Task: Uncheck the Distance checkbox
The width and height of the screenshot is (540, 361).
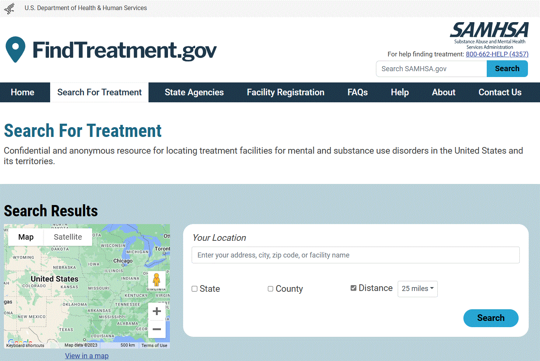Action: (353, 288)
